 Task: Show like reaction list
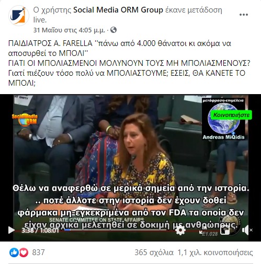point(14,252)
